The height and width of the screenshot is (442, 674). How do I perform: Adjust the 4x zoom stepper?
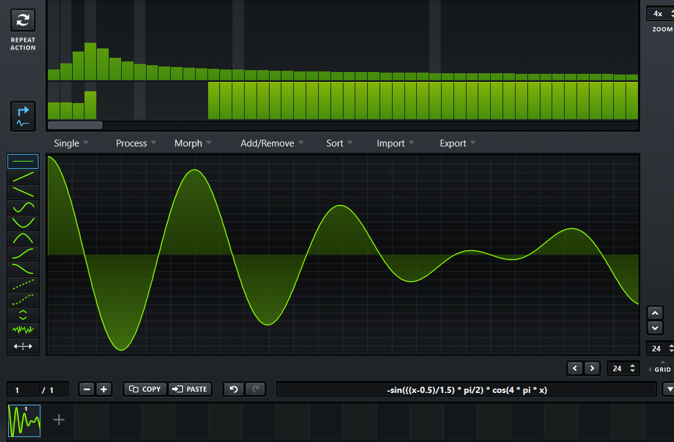coord(672,14)
